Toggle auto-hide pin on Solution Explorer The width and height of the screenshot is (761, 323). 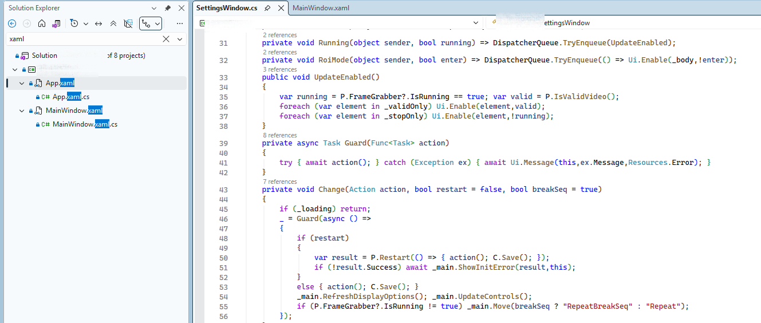coord(168,8)
